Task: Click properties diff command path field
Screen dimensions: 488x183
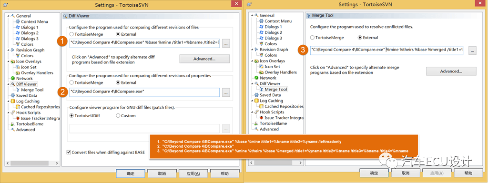Action: (145, 92)
